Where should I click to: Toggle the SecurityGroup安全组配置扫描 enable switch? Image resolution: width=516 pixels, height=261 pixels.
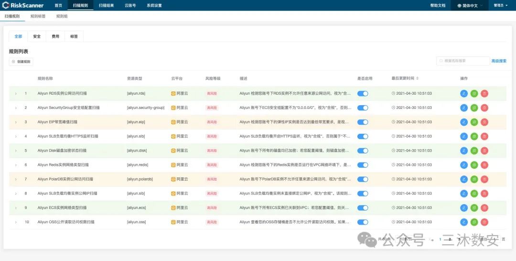point(363,108)
